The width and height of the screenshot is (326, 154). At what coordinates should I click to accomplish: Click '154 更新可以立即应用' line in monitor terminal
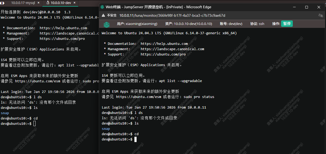tap(123, 75)
